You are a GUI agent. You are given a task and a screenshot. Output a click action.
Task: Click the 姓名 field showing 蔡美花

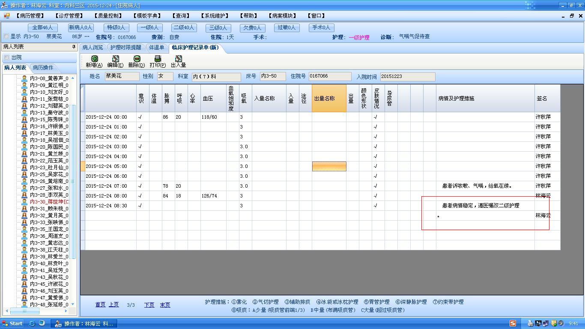[x=122, y=76]
